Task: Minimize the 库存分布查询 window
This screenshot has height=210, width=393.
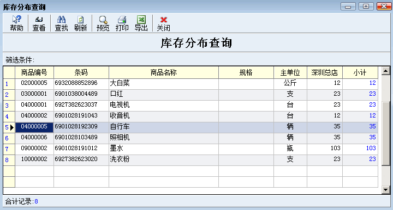Action: 348,7
